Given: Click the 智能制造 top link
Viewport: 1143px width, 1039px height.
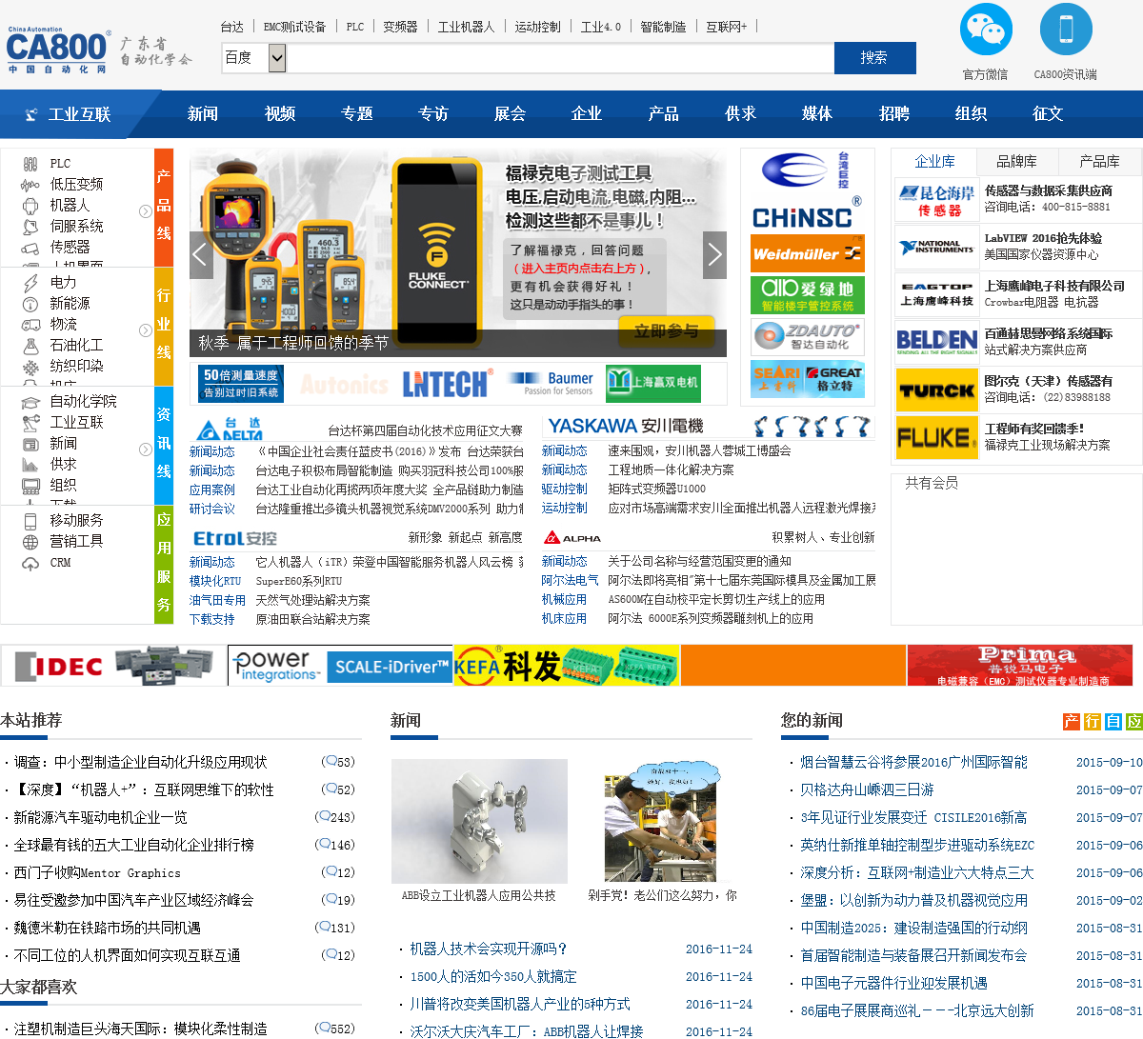Looking at the screenshot, I should 663,27.
